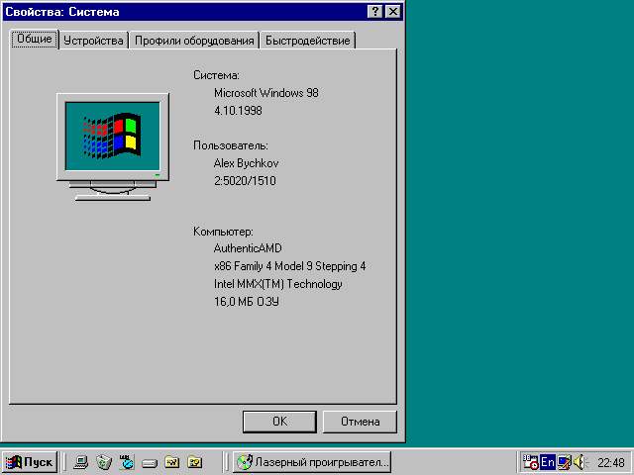The height and width of the screenshot is (475, 634).
Task: Switch to Лазерный проигрыватель taskbar button
Action: 312,462
